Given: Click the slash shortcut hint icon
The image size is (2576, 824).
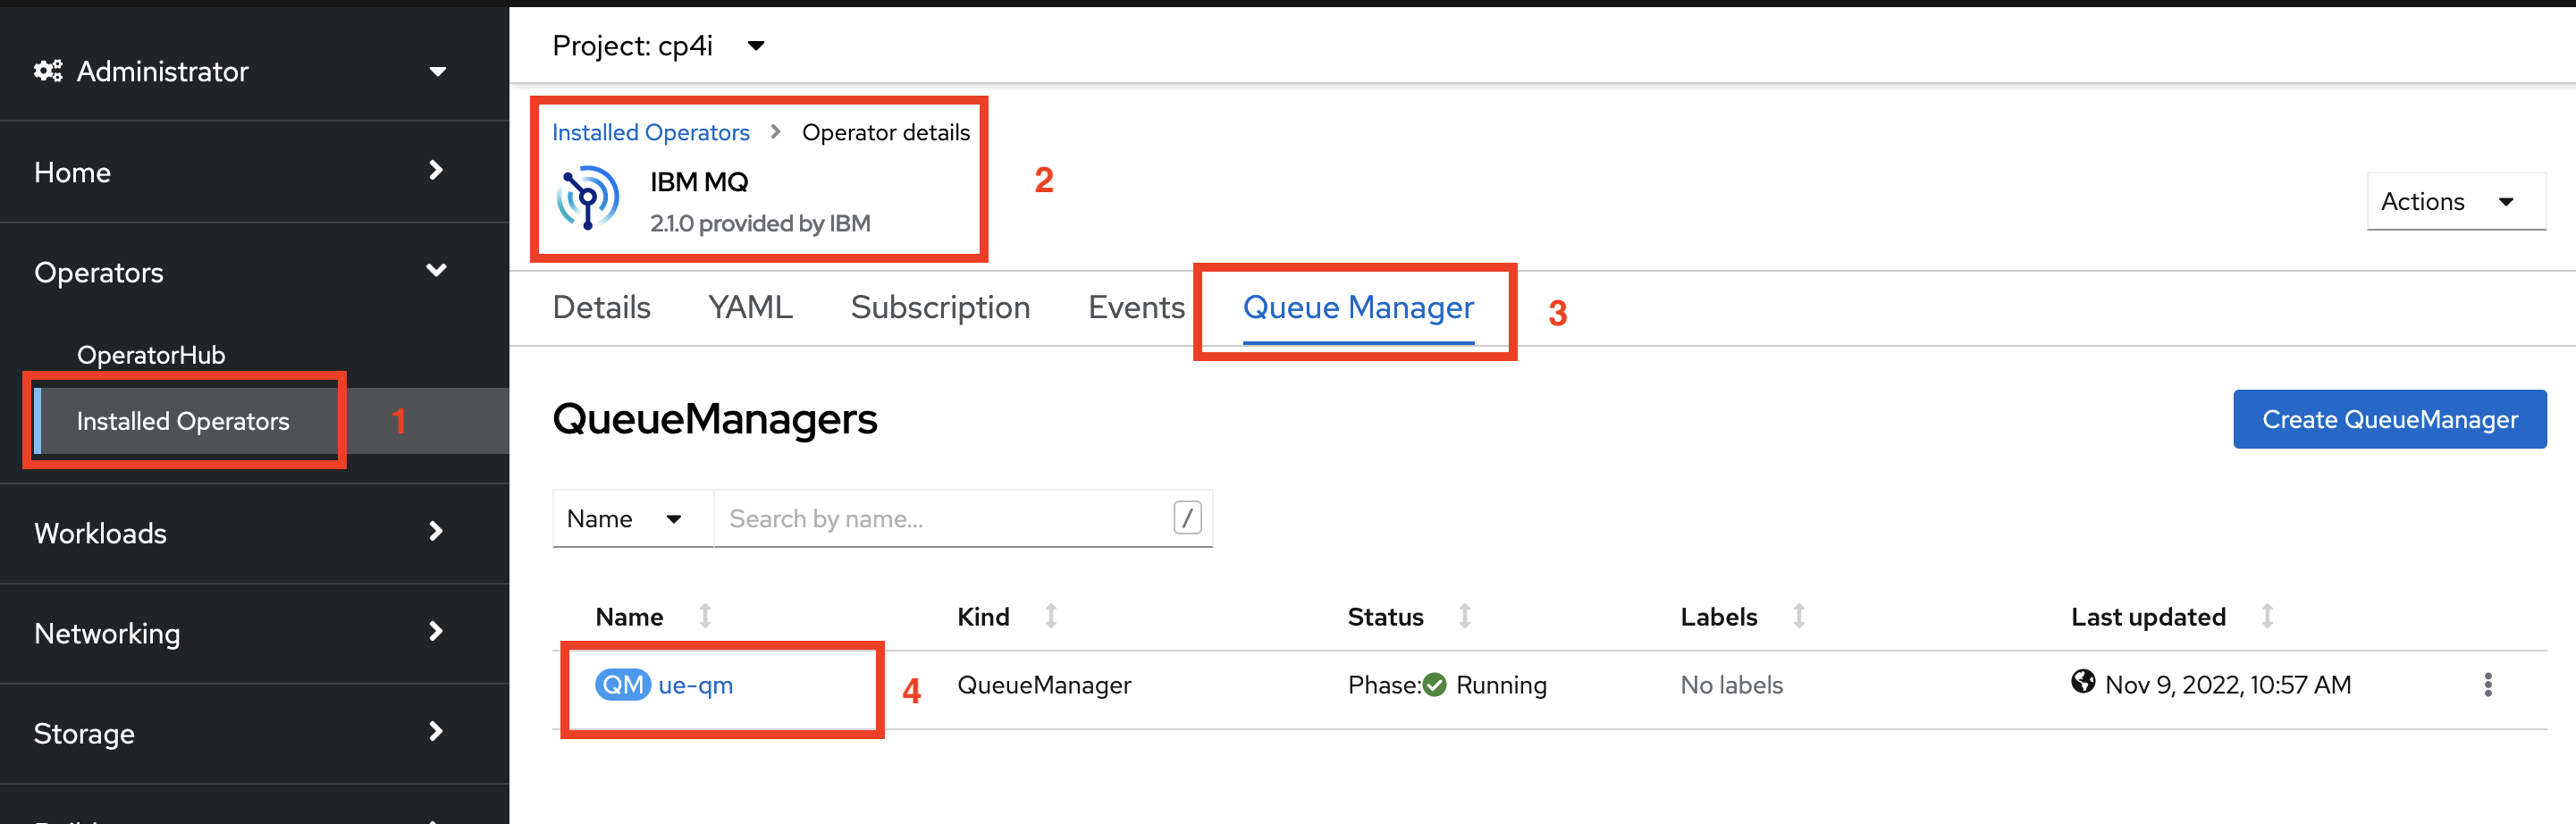Looking at the screenshot, I should (1187, 518).
